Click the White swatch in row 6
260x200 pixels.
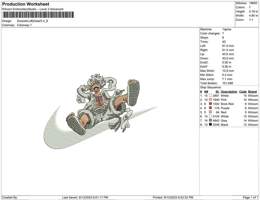click(x=210, y=116)
